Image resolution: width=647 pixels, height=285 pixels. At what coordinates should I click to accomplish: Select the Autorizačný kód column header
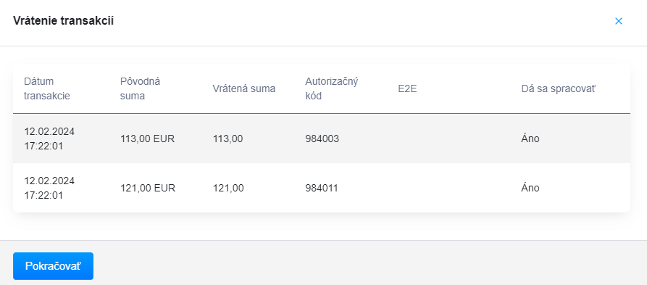(x=332, y=88)
